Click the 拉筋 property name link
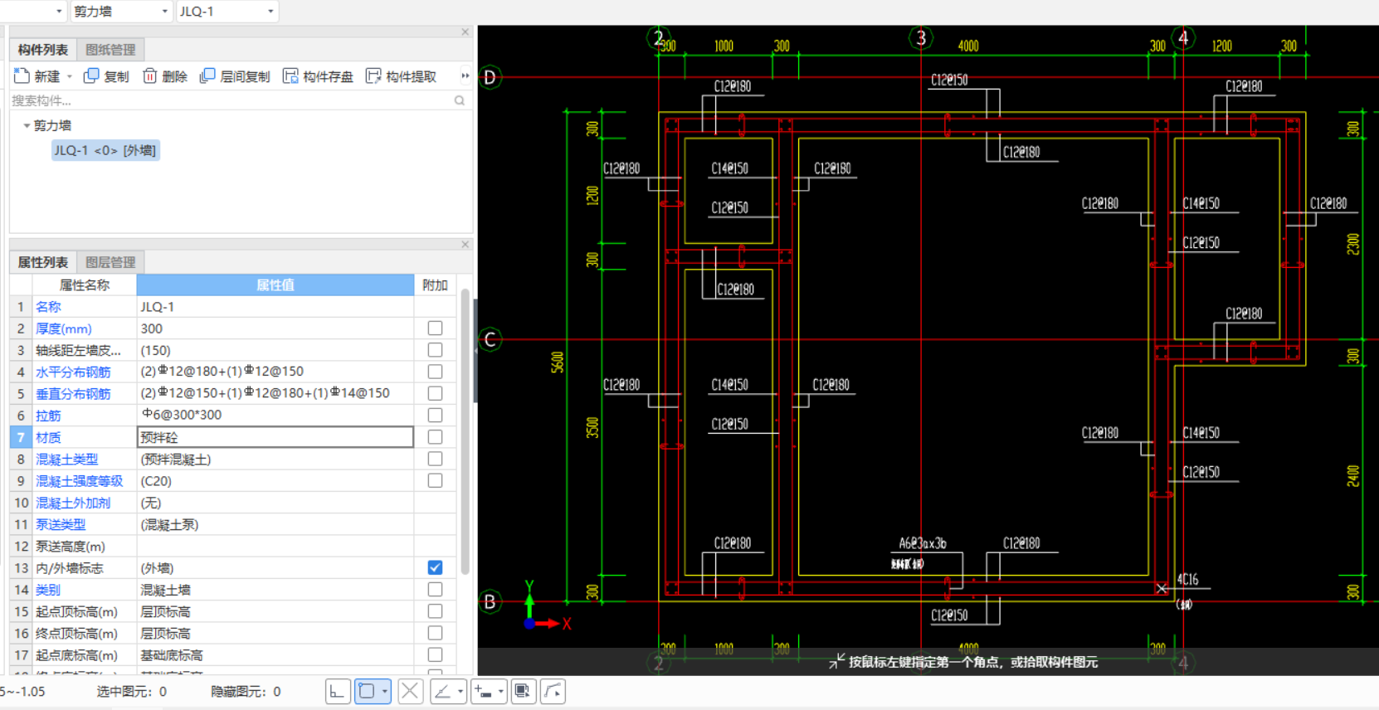The image size is (1379, 710). point(48,415)
